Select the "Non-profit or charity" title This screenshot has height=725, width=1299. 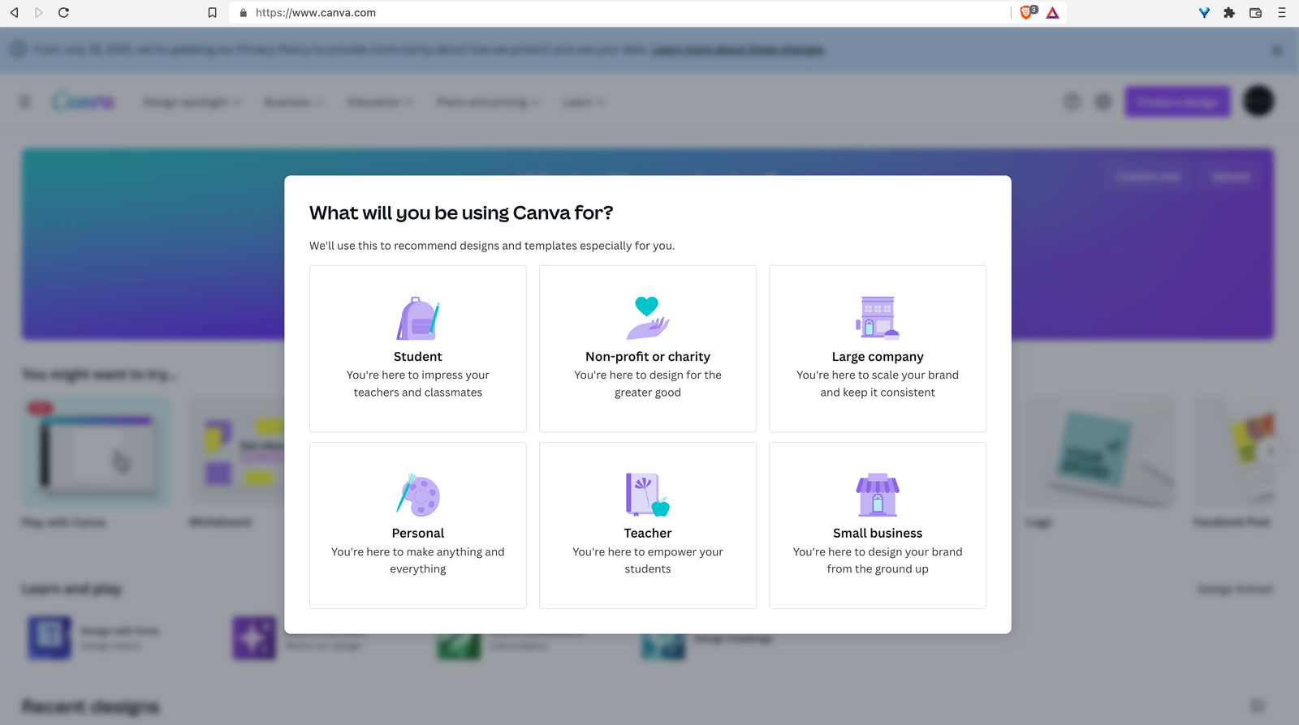(x=648, y=357)
